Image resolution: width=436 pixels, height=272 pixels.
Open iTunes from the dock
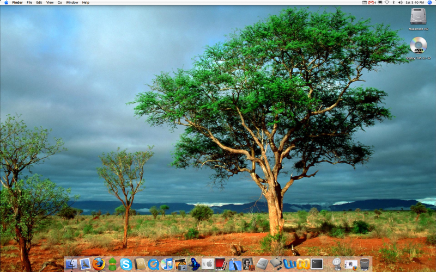tap(167, 264)
